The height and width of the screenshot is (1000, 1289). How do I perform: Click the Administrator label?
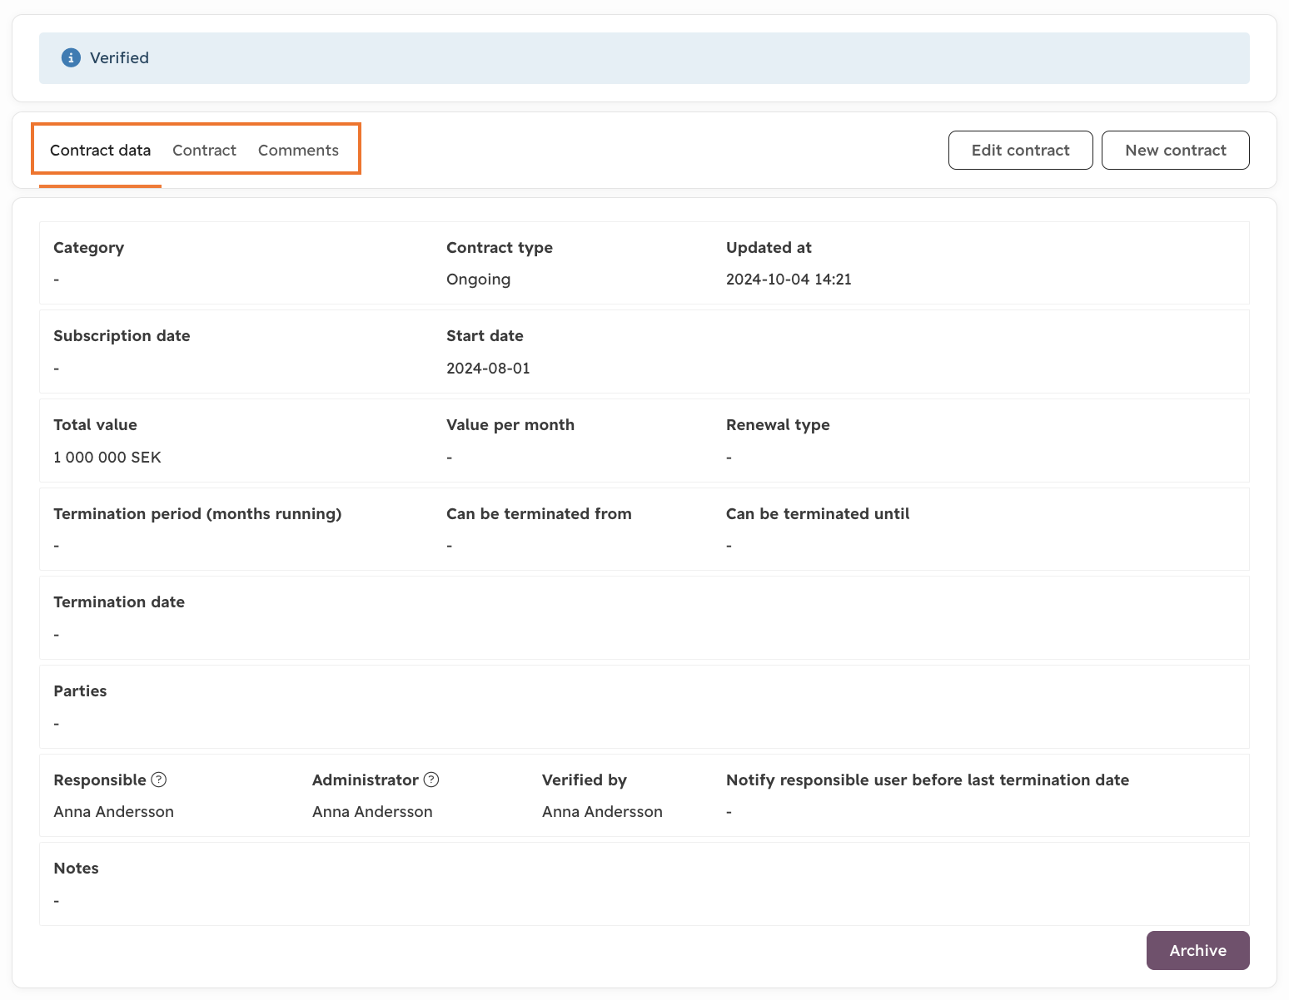click(365, 780)
